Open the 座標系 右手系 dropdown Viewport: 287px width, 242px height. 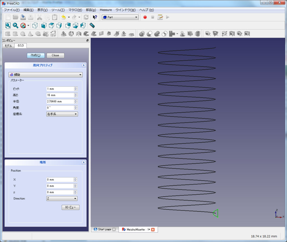click(x=62, y=114)
